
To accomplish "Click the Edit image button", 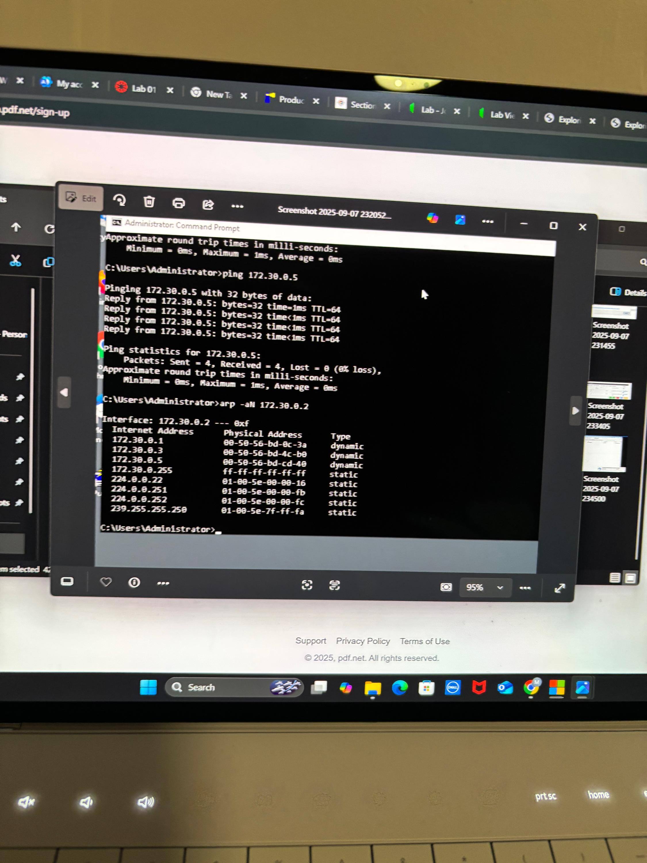I will tap(81, 198).
